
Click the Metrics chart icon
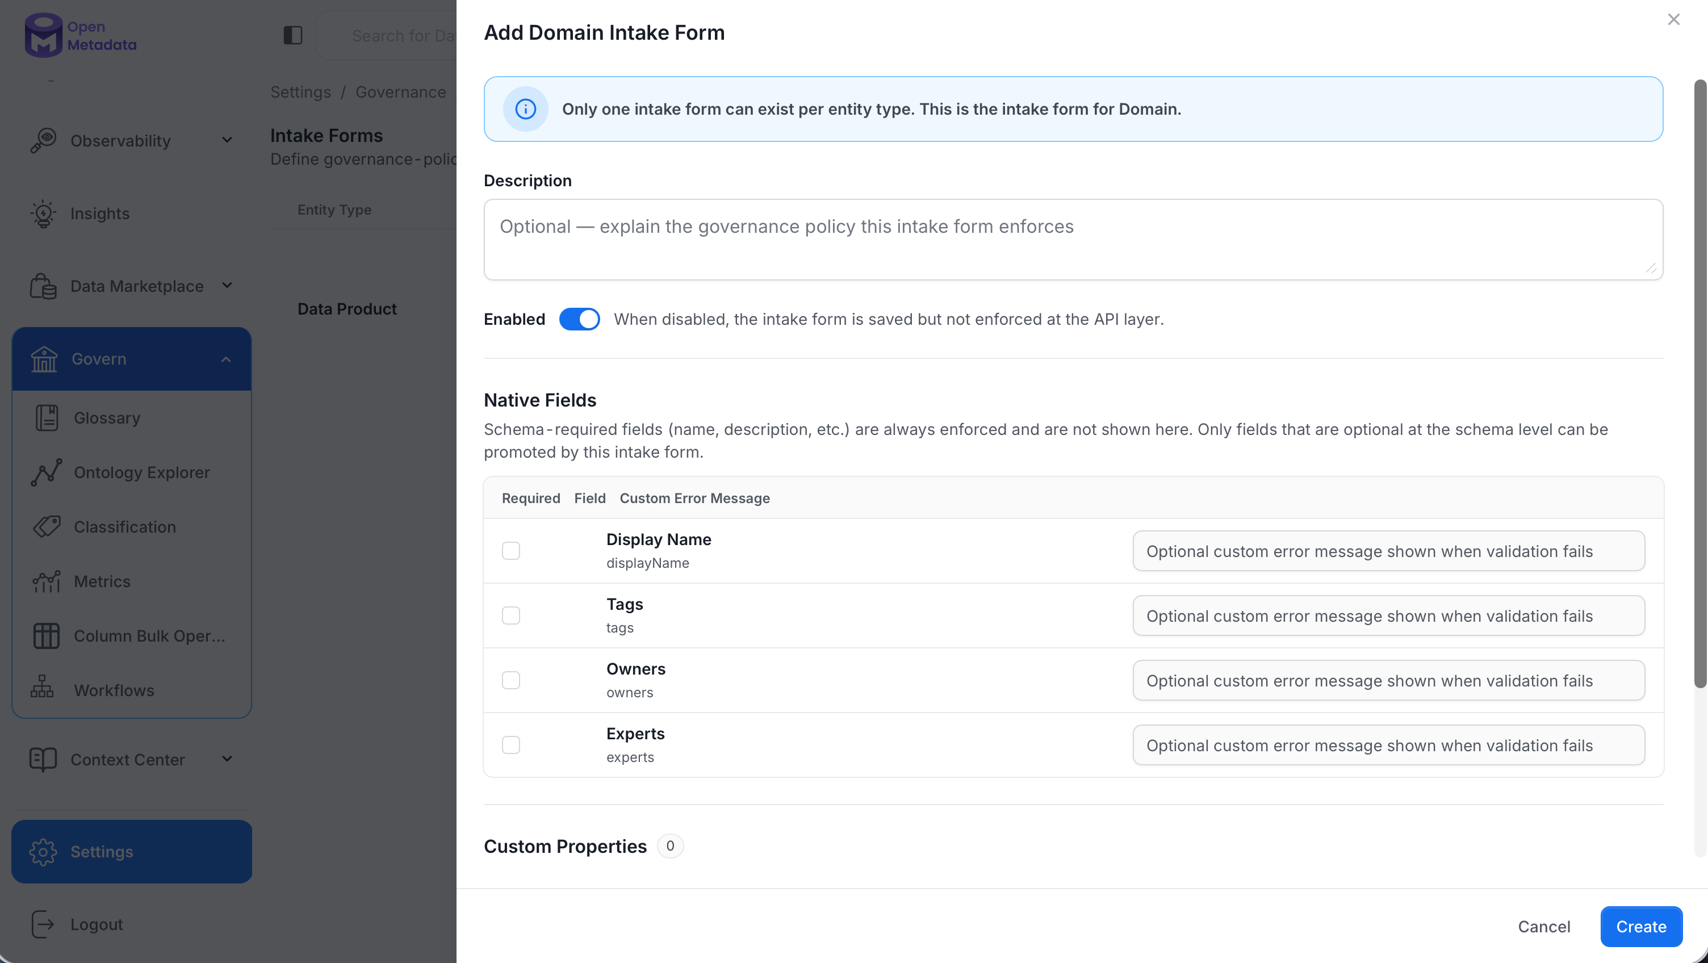(47, 581)
